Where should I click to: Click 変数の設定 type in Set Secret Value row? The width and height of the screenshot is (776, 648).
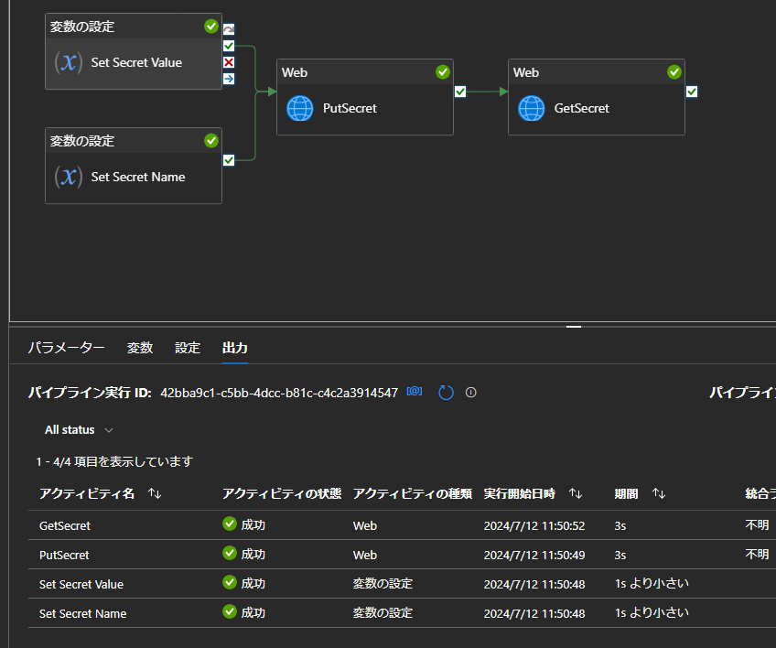(383, 584)
